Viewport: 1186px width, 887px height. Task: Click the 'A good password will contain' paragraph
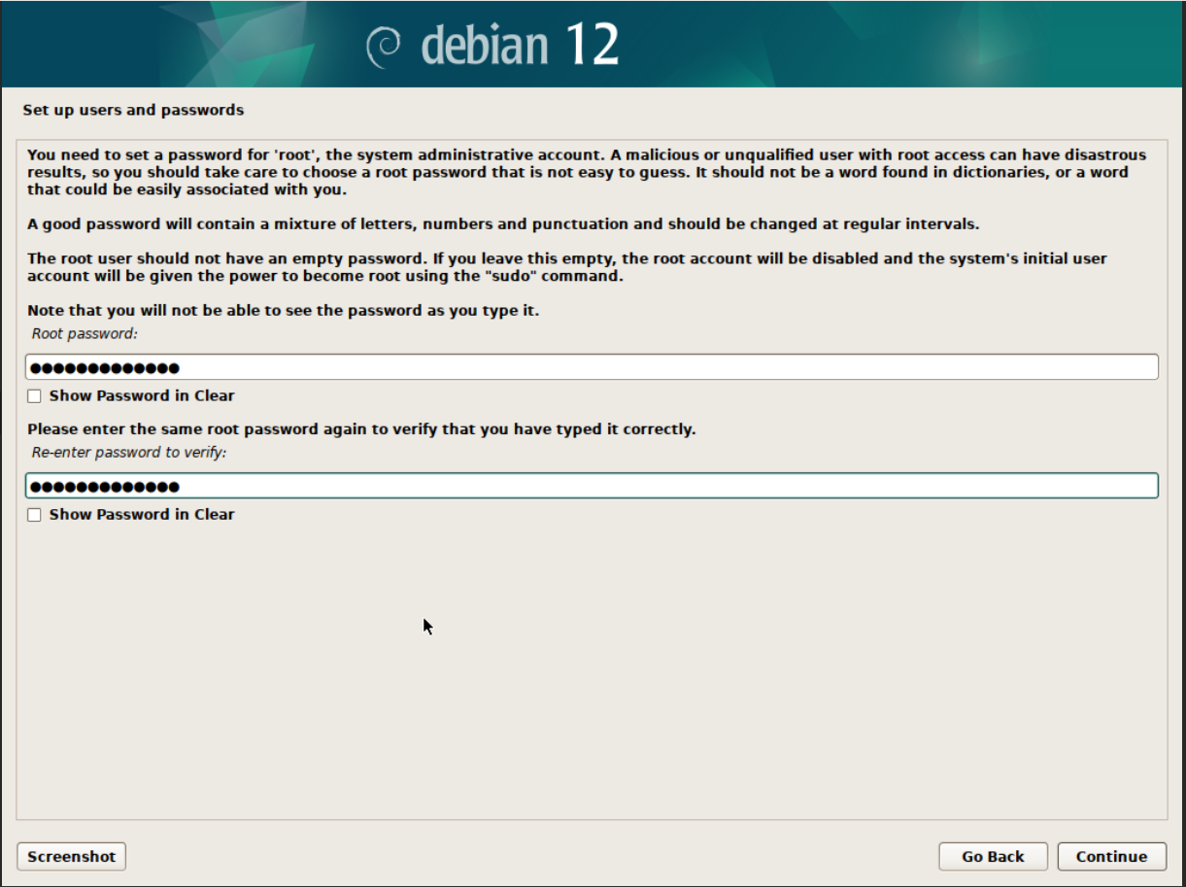[x=503, y=223]
